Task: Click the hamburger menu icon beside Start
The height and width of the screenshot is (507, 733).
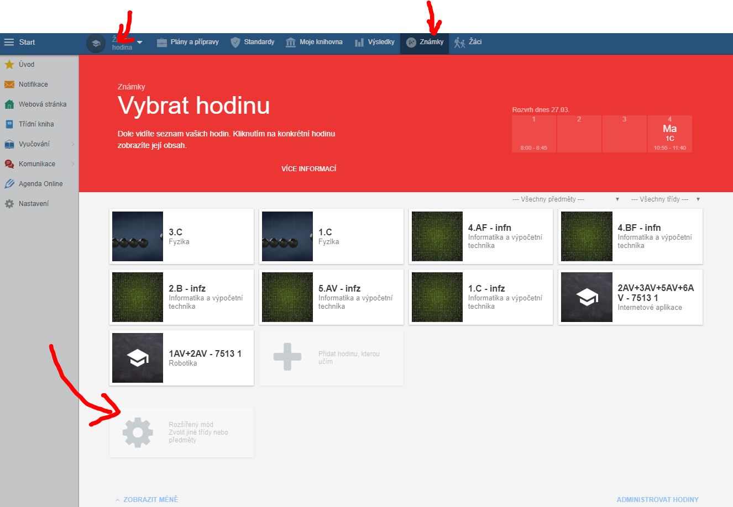Action: tap(9, 43)
